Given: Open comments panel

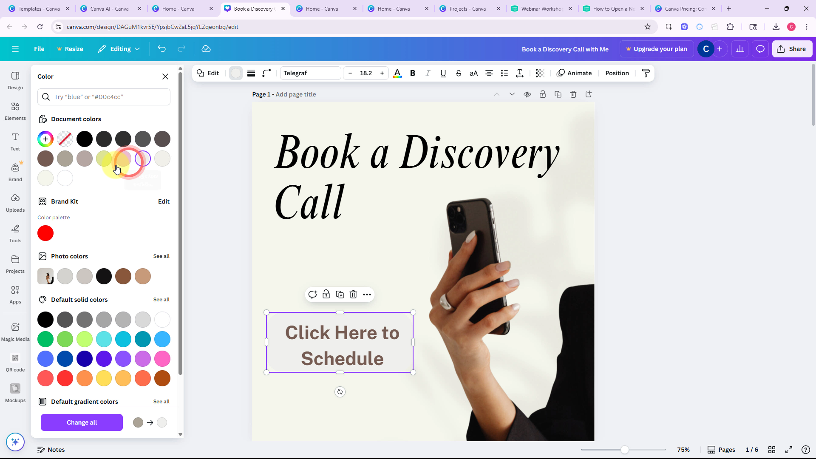Looking at the screenshot, I should click(x=760, y=49).
